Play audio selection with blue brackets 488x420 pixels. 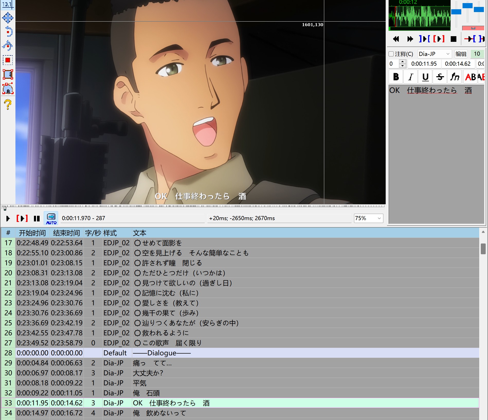pyautogui.click(x=424, y=39)
